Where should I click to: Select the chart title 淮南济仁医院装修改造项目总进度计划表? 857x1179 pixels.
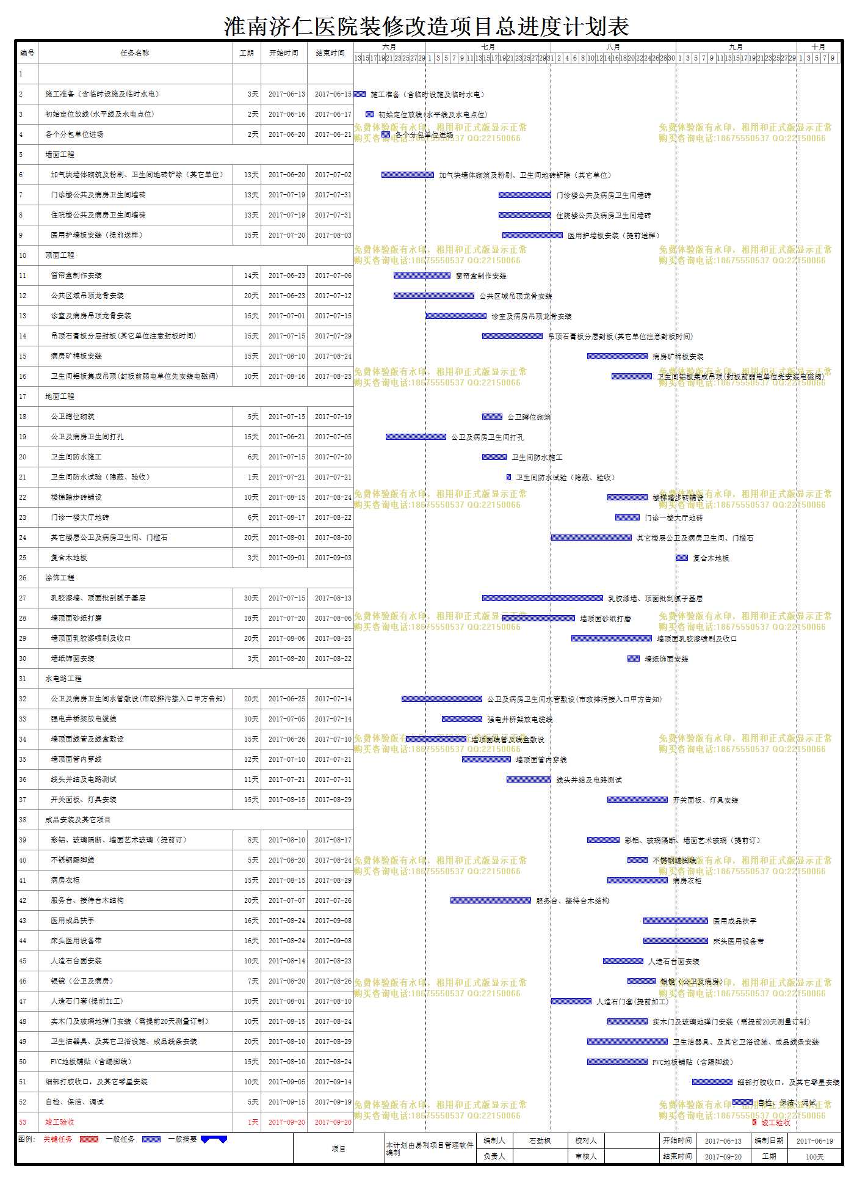(x=427, y=26)
